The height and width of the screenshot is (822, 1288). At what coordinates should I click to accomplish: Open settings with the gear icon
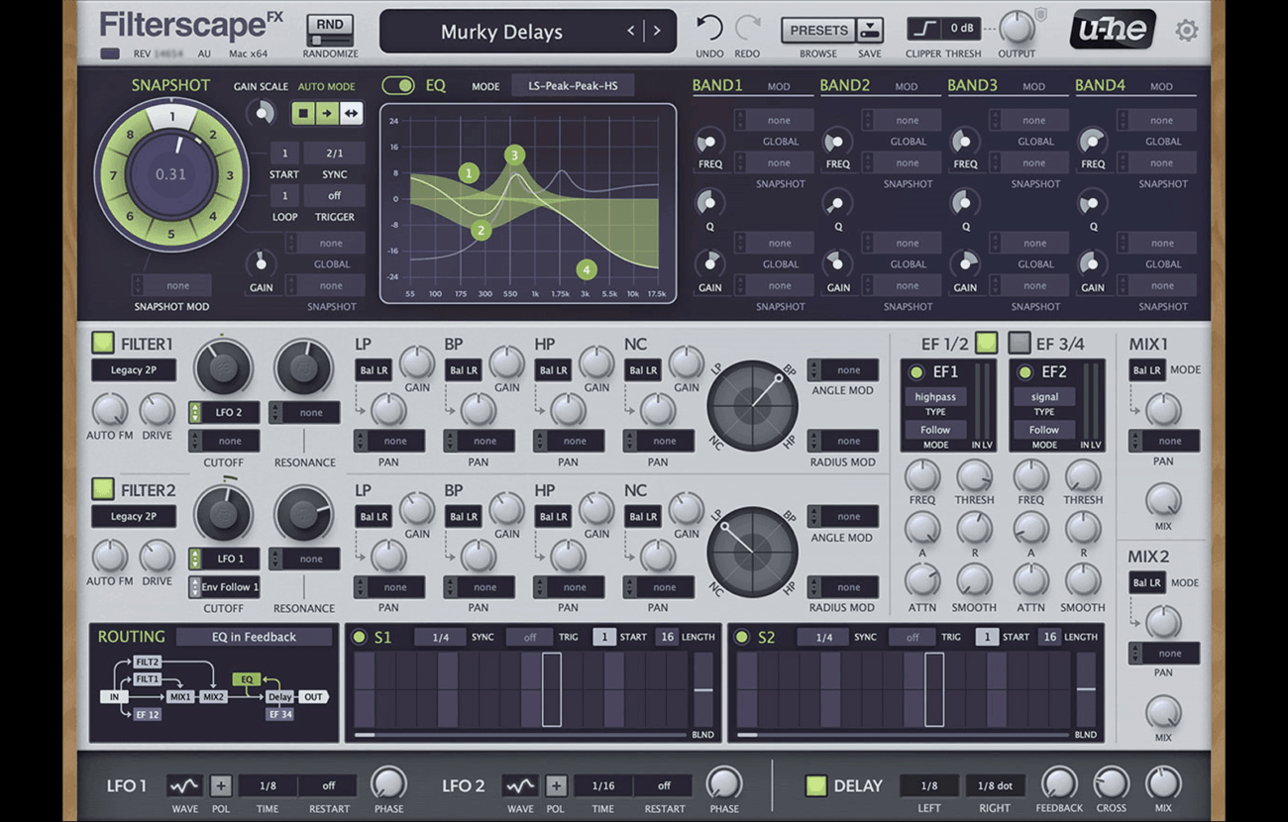(1186, 31)
